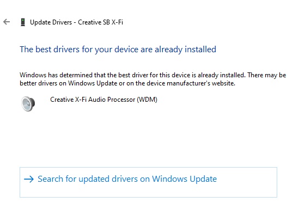Viewport: 299px width, 209px height.
Task: Go back using the left arrow
Action: [7, 22]
